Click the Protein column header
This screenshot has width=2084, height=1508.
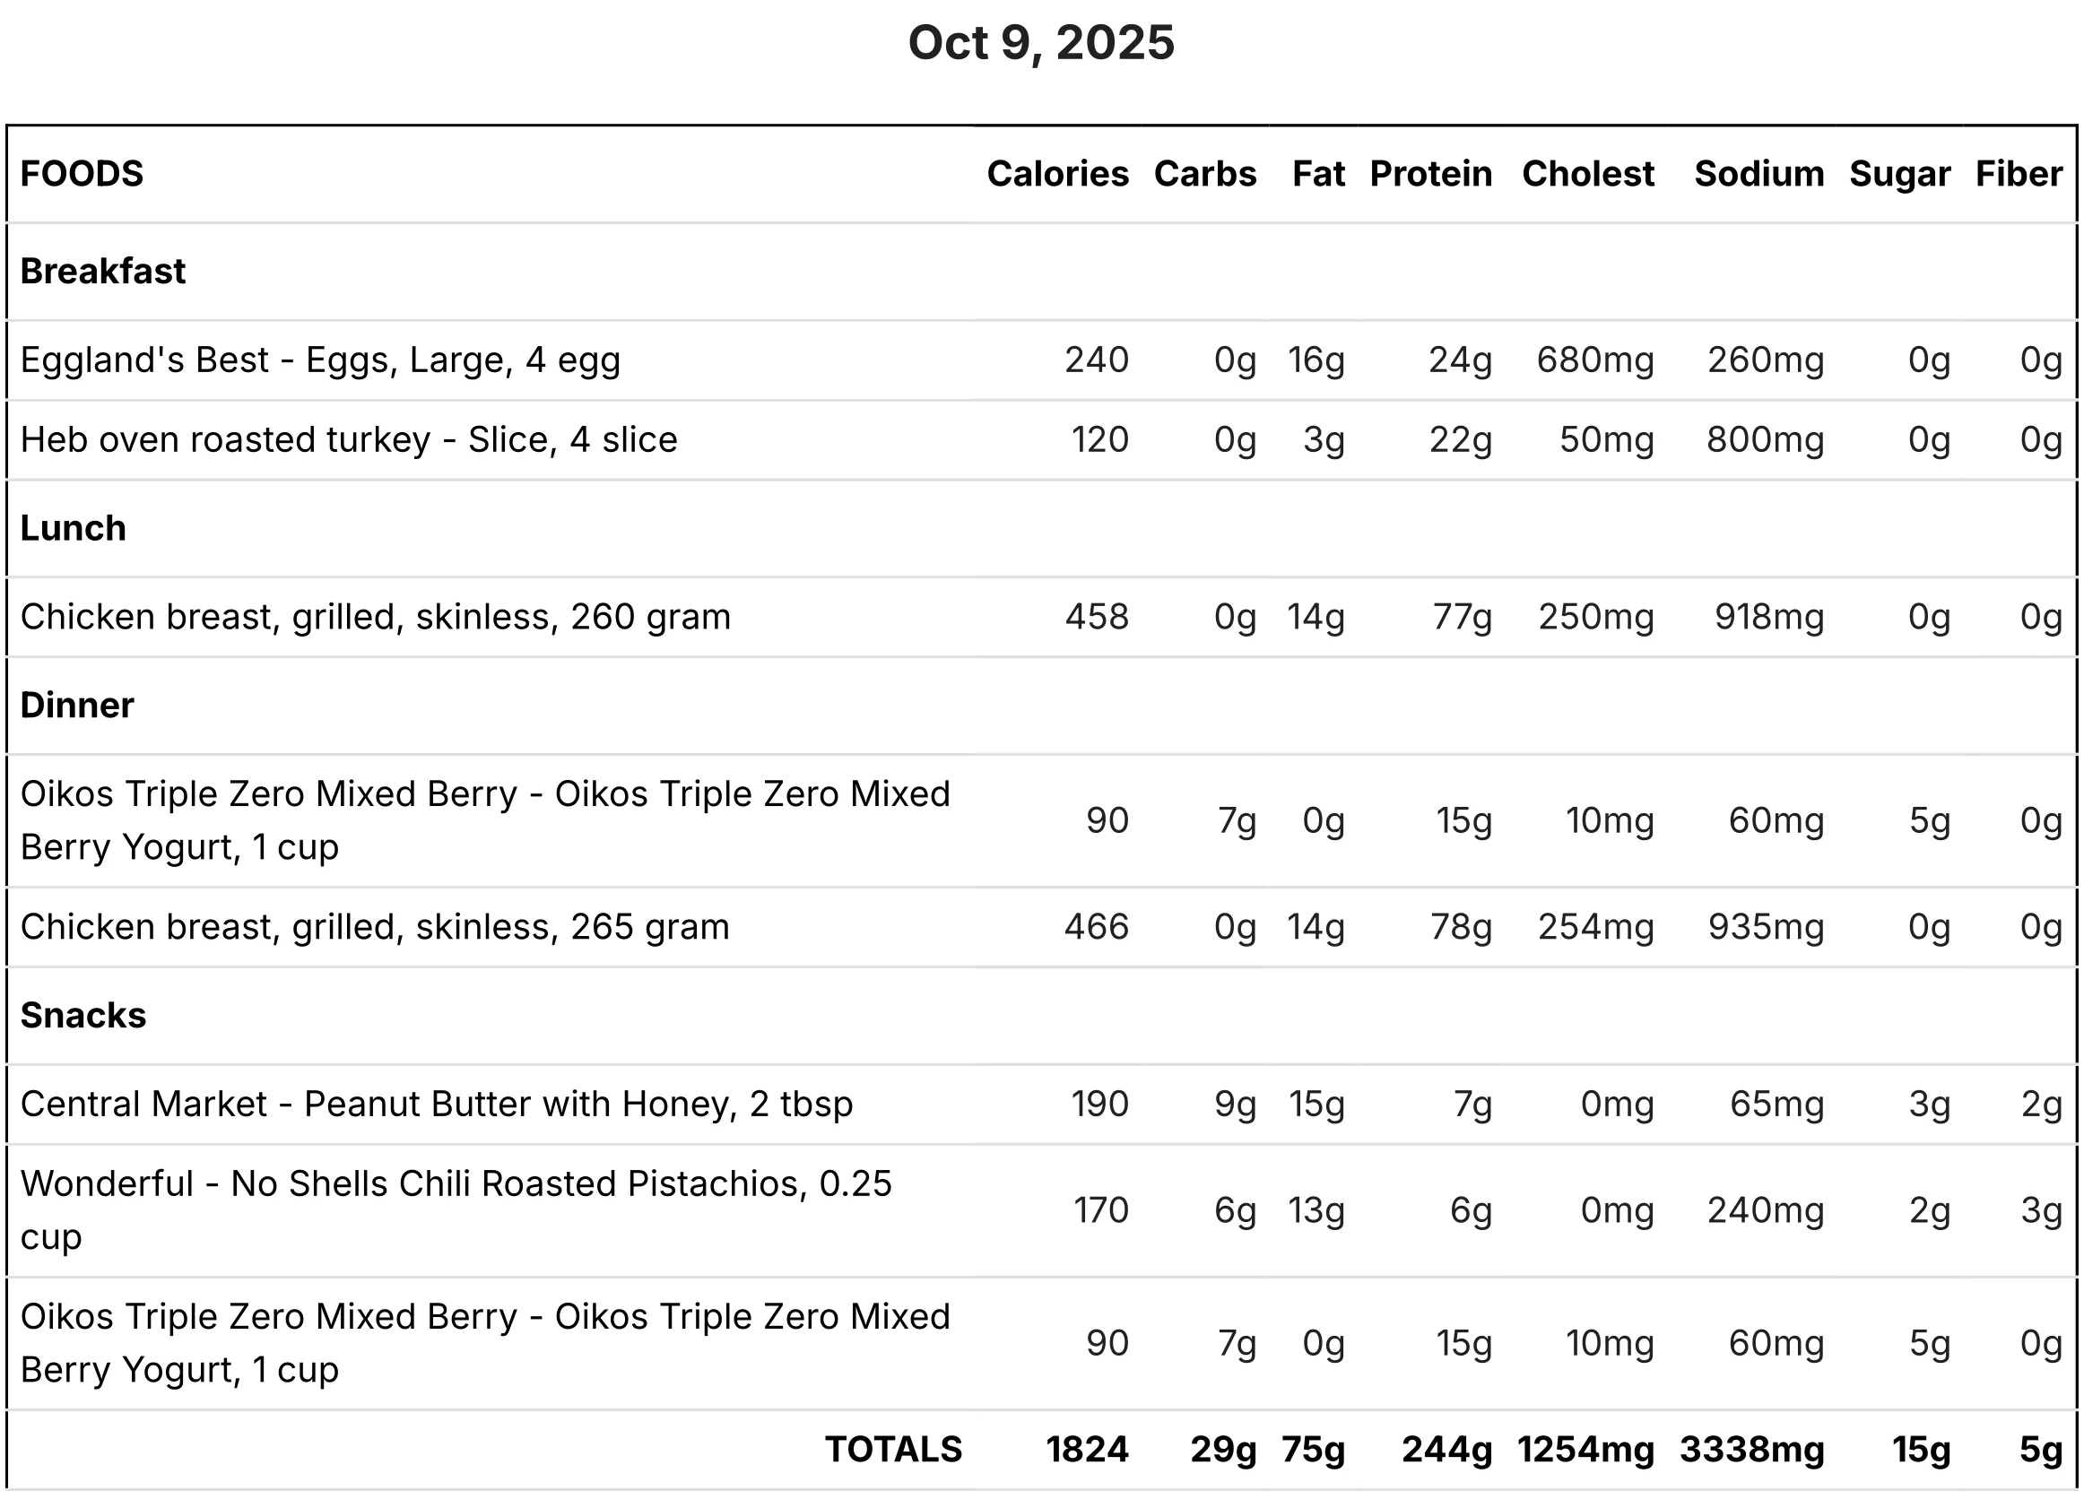coord(1430,174)
